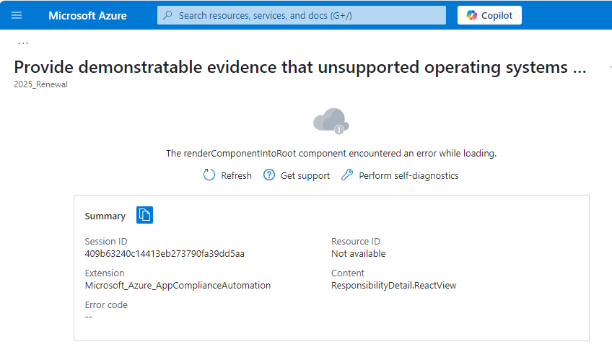
Task: Click the renderComponentIntoRoot error message
Action: point(331,154)
